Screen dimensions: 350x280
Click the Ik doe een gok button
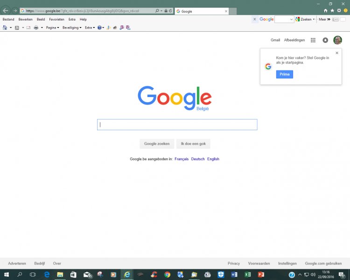[193, 144]
